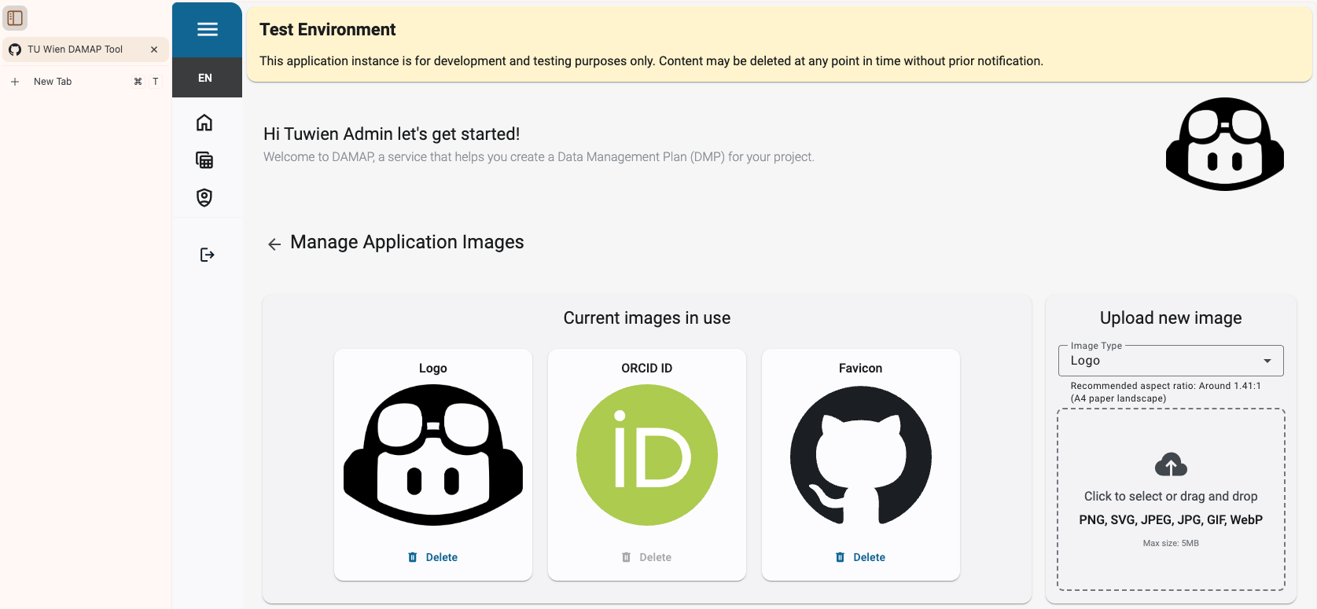Select the Favicon GitHub image thumbnail
This screenshot has width=1317, height=609.
861,455
